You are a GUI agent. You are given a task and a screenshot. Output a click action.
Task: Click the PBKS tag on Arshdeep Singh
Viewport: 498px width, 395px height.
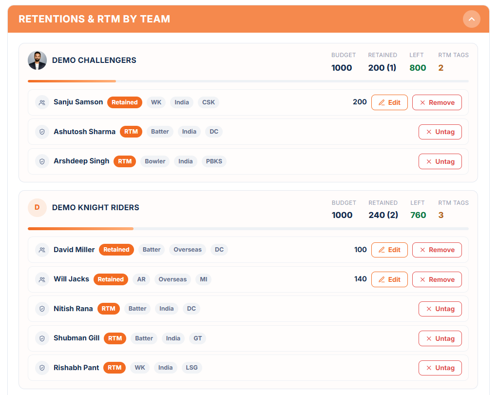[x=214, y=161]
